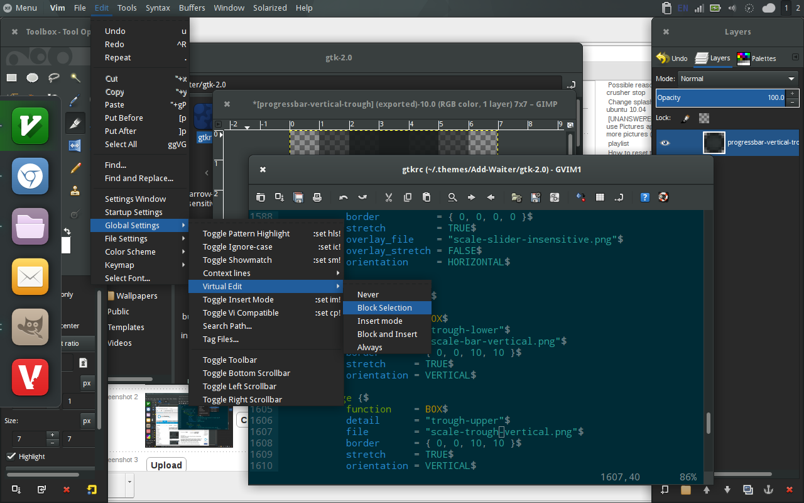The width and height of the screenshot is (804, 503).
Task: Click the Undo arrow in GVIM toolbar
Action: click(x=343, y=197)
